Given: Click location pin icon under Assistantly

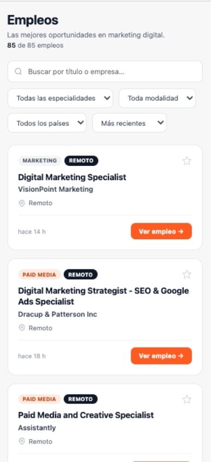Looking at the screenshot, I should (22, 441).
